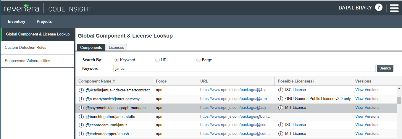
Task: Select the Keyword search radio button
Action: (117, 60)
